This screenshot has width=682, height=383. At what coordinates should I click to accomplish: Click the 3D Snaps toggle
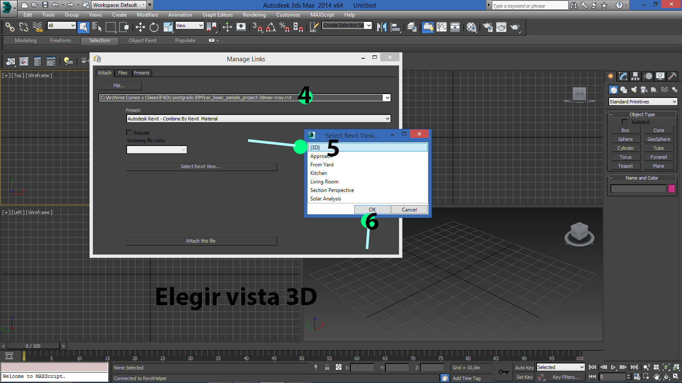[257, 27]
